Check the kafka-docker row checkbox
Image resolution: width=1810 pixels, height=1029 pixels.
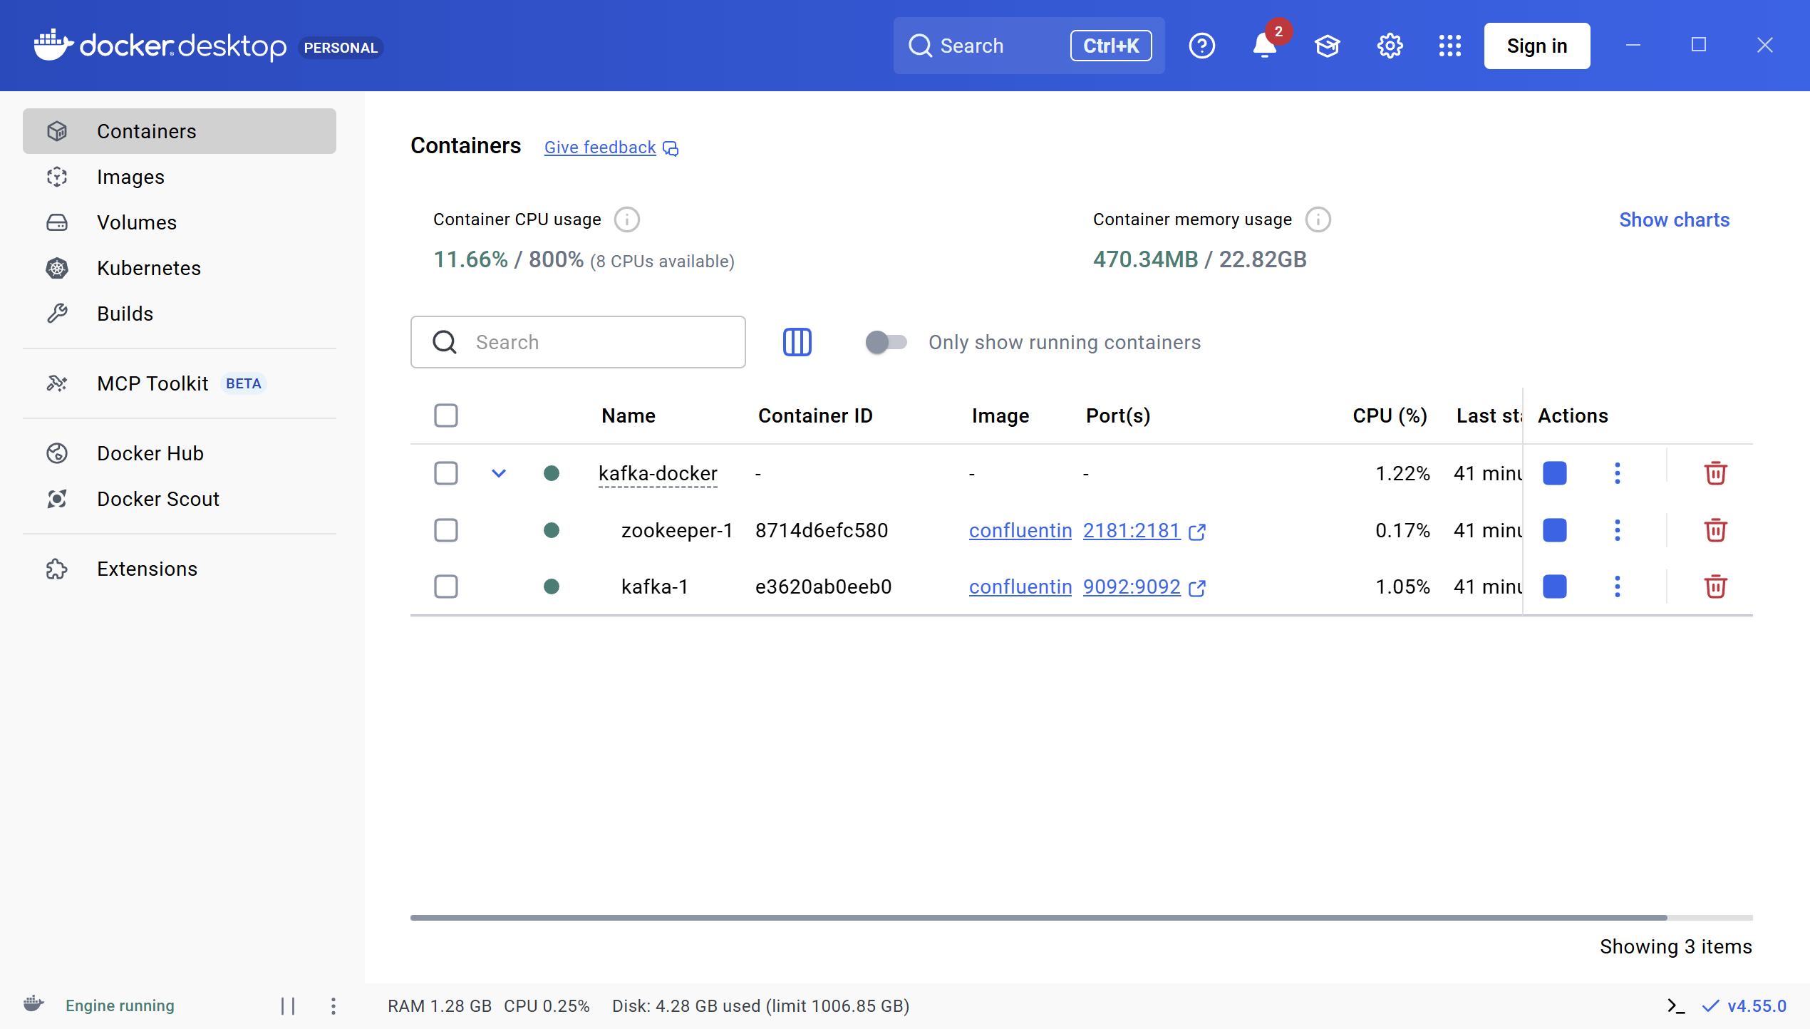click(446, 473)
